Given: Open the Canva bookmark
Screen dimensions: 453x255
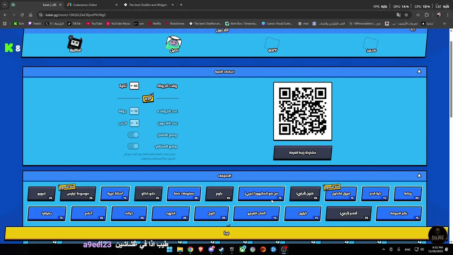Looking at the screenshot, I should click(x=277, y=24).
